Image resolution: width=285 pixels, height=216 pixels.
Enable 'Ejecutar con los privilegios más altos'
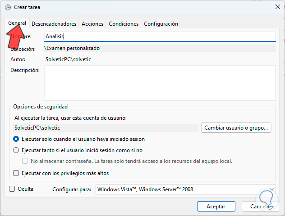tap(17, 173)
